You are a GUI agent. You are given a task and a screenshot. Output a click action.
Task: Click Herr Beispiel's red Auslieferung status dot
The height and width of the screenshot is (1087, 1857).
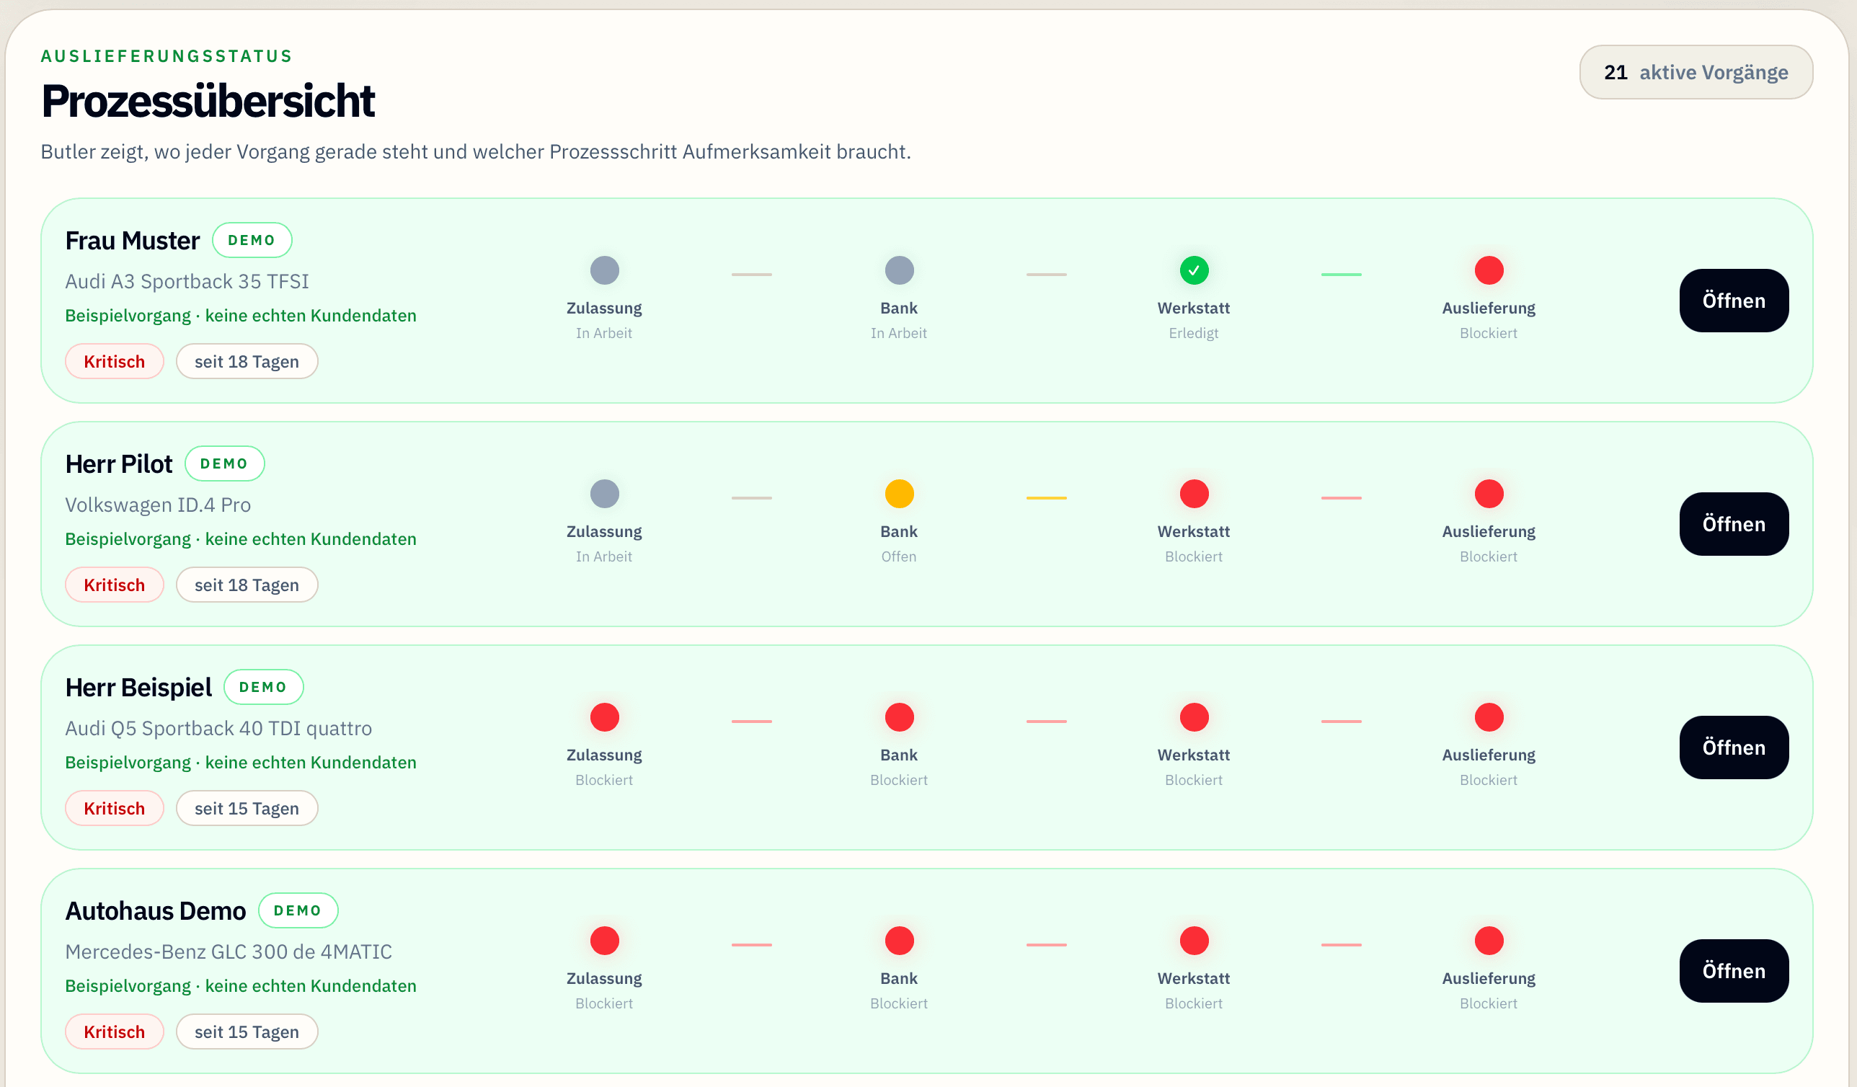click(x=1489, y=717)
